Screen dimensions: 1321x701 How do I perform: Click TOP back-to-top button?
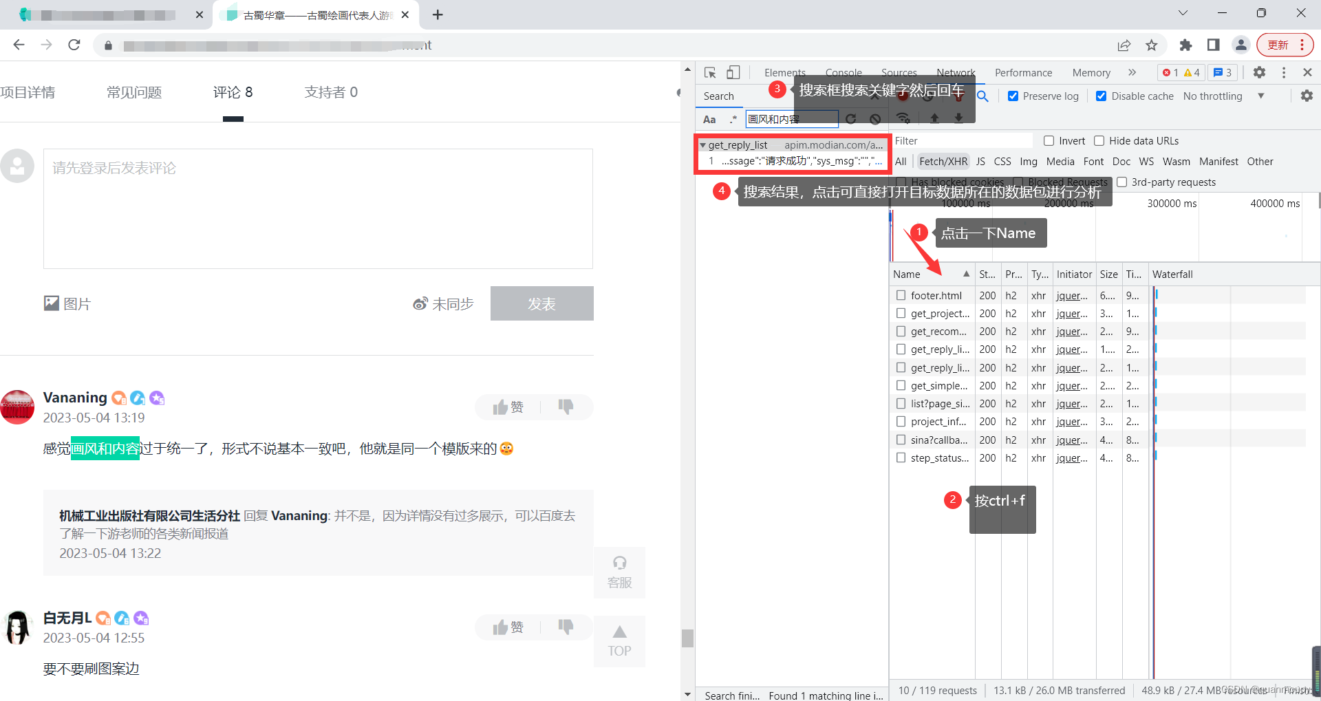pos(619,641)
